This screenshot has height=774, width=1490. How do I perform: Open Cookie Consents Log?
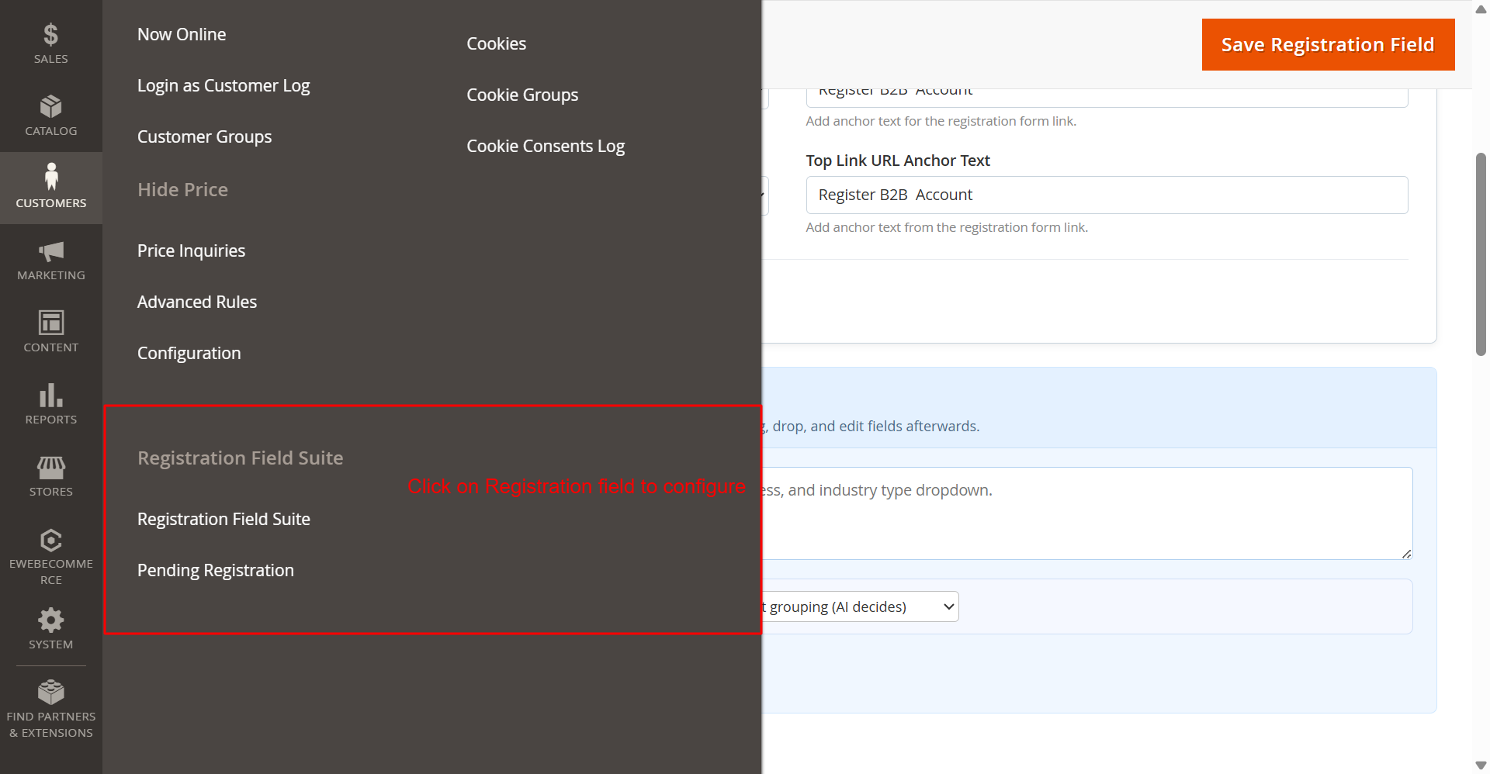click(545, 146)
